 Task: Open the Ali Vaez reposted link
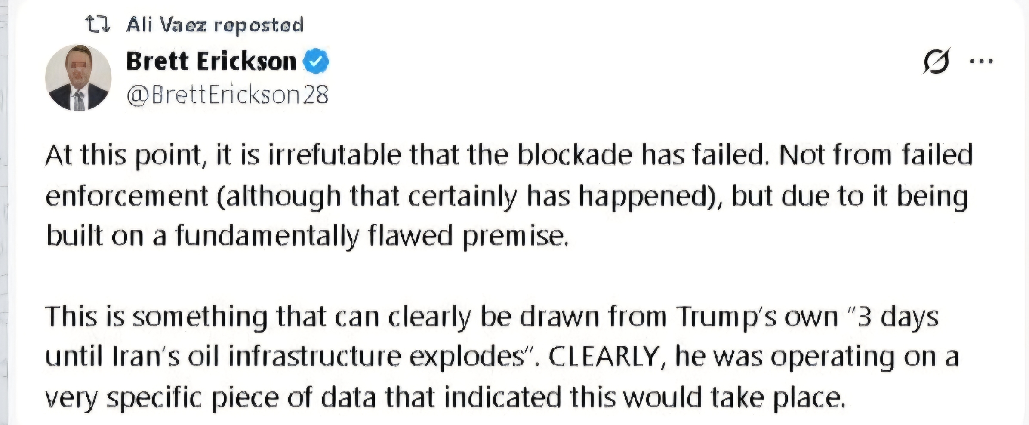[215, 25]
